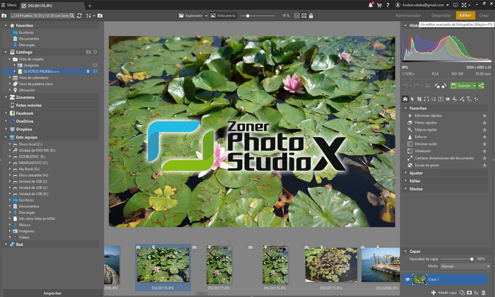495x297 pixels.
Task: Select the red-eye correction tool
Action: [447, 99]
